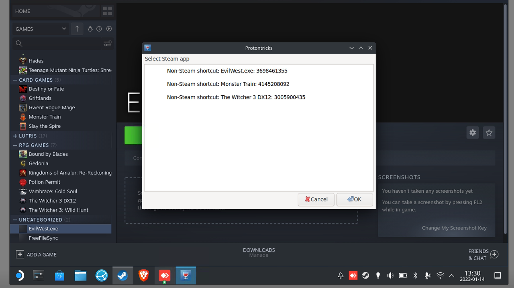Viewport: 514px width, 288px height.
Task: Confirm with OK in Protontricks dialog
Action: [355, 199]
